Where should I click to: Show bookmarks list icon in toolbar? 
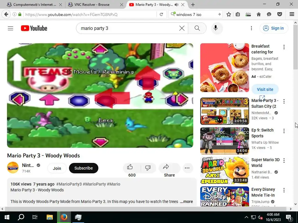238,15
